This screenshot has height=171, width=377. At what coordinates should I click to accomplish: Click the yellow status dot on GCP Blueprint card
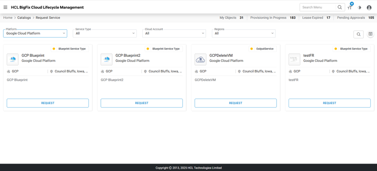point(54,49)
